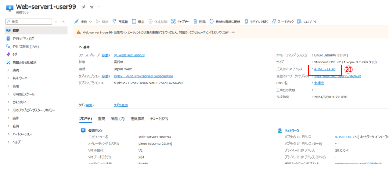This screenshot has height=176, width=389.
Task: Open the 接続 connect toolbar button
Action: (81, 22)
